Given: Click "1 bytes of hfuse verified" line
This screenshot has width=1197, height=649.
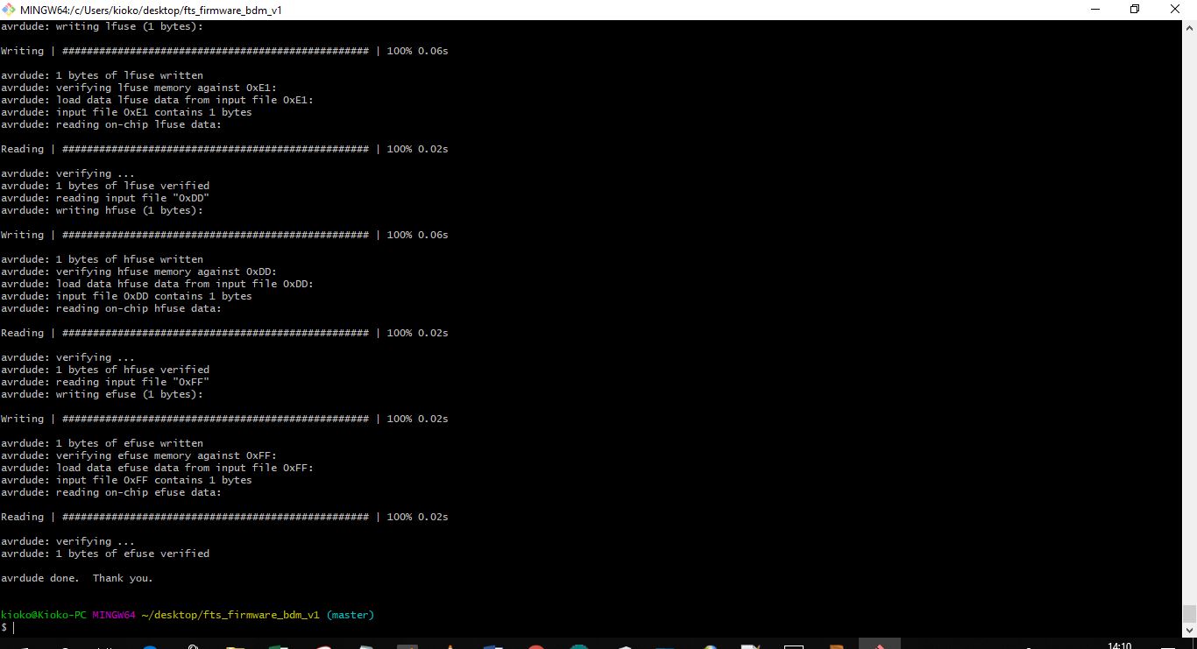Looking at the screenshot, I should click(105, 370).
